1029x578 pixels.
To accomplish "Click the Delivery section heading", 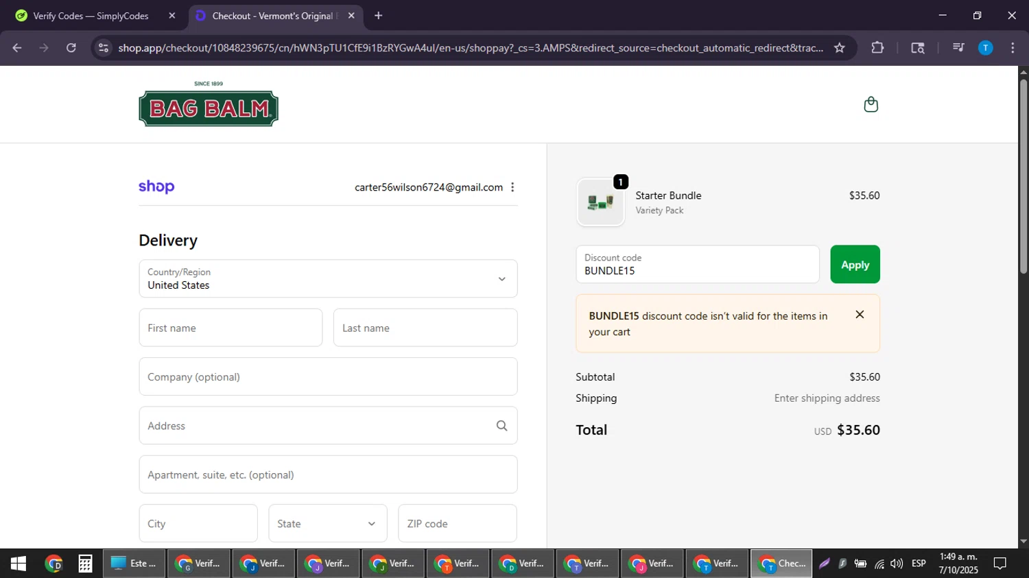I will coord(168,240).
